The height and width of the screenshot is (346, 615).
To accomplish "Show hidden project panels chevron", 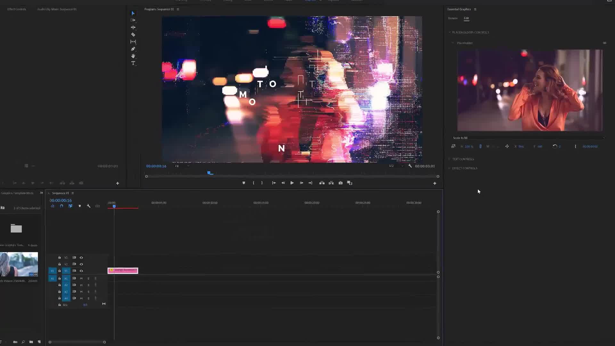I will [41, 193].
